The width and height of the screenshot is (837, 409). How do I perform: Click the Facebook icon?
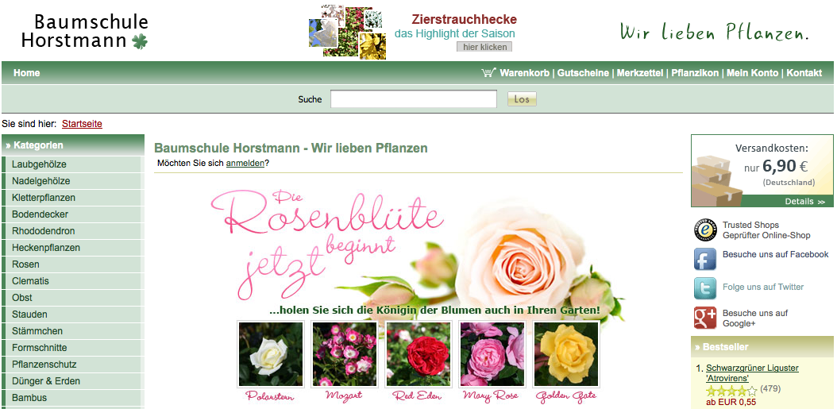click(704, 259)
